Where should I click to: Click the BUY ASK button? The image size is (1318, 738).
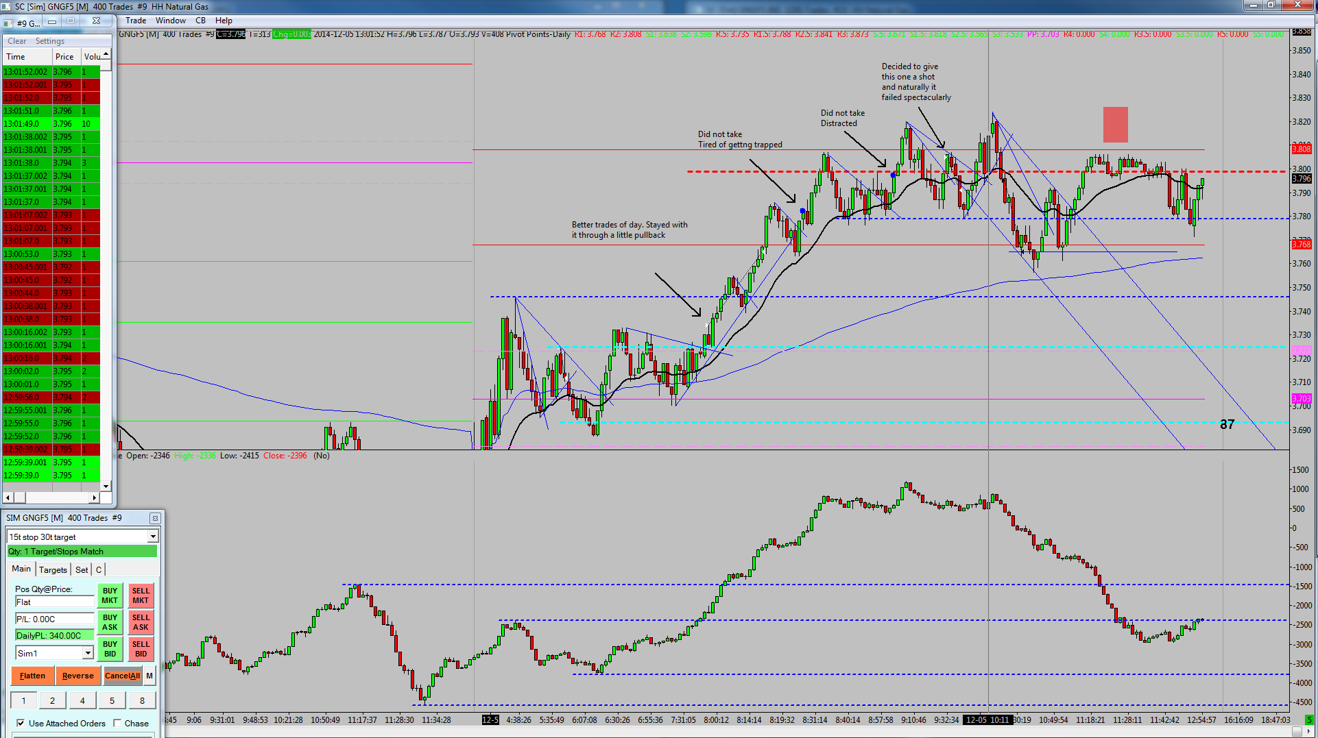[110, 622]
